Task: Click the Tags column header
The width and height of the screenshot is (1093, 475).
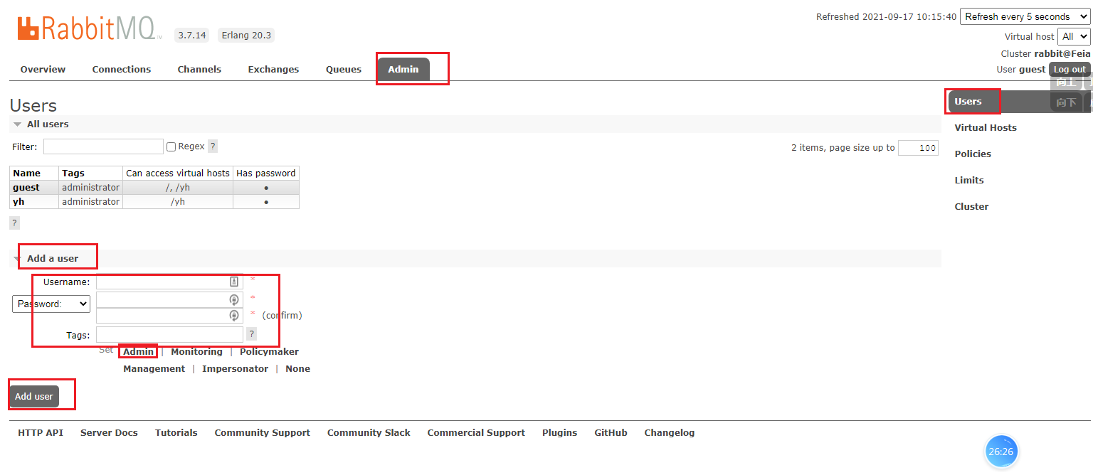Action: (90, 173)
